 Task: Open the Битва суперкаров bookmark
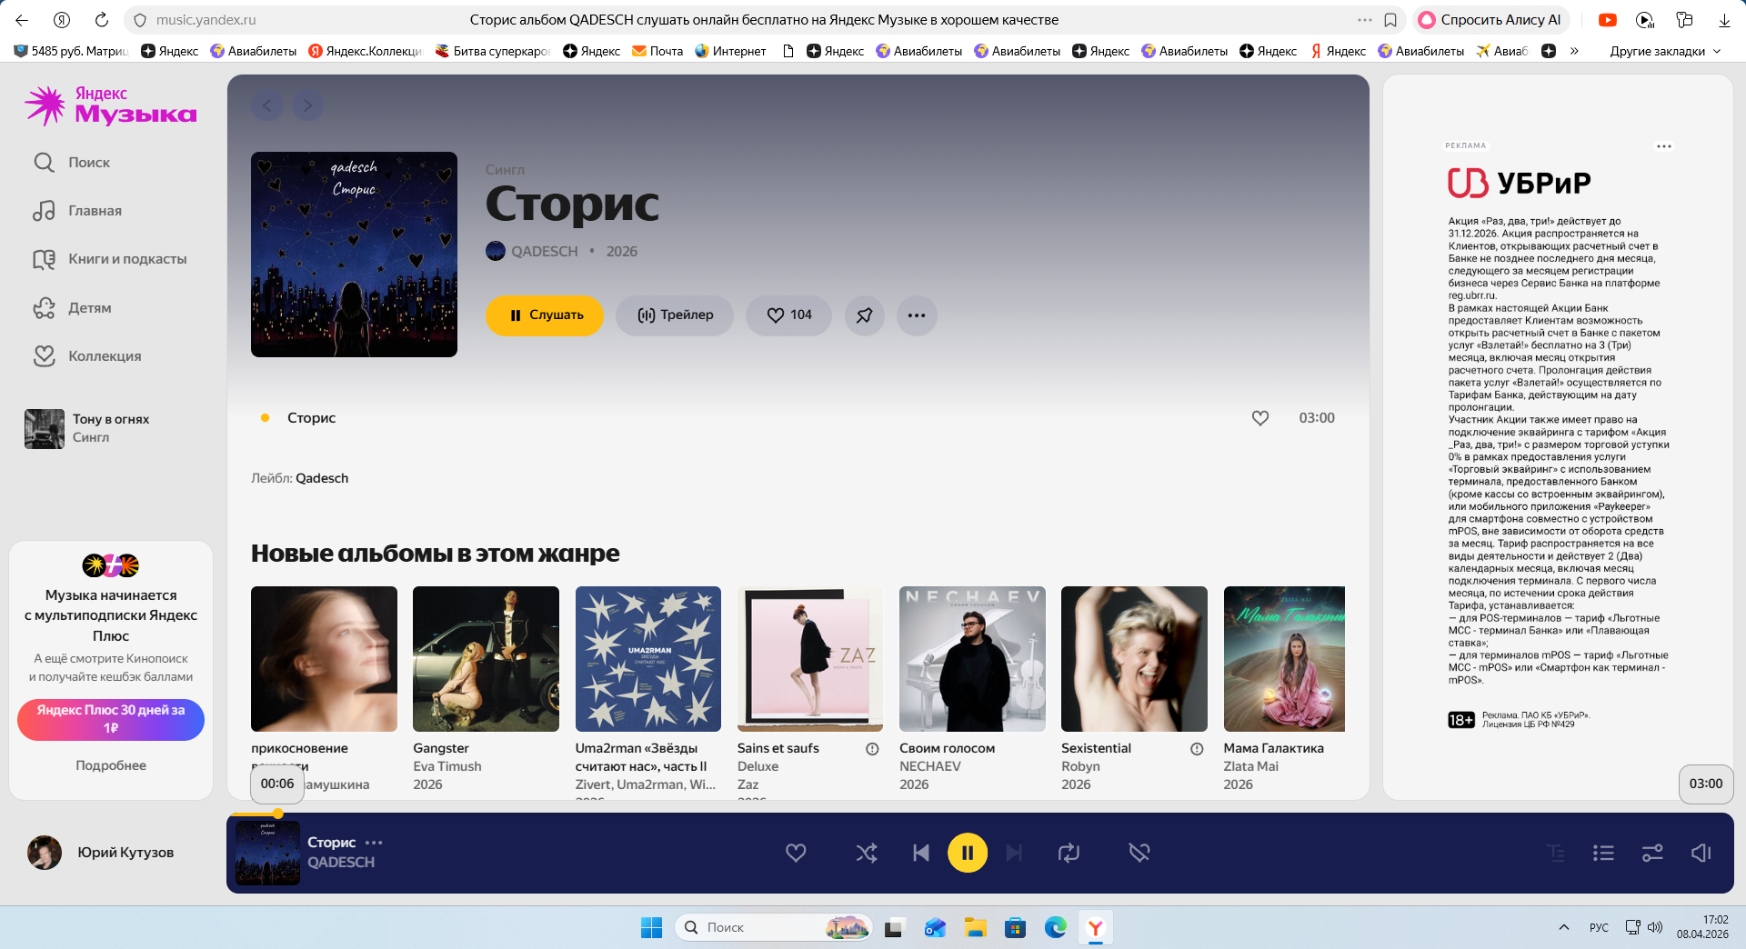click(x=493, y=51)
